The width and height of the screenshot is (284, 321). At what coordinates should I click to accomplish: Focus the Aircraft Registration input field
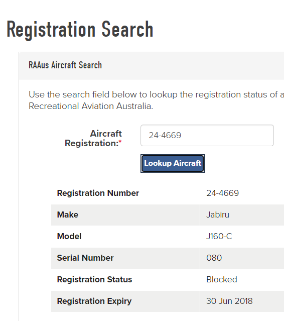[x=207, y=135]
